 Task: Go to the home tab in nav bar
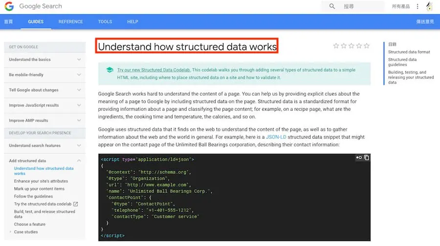pyautogui.click(x=8, y=21)
